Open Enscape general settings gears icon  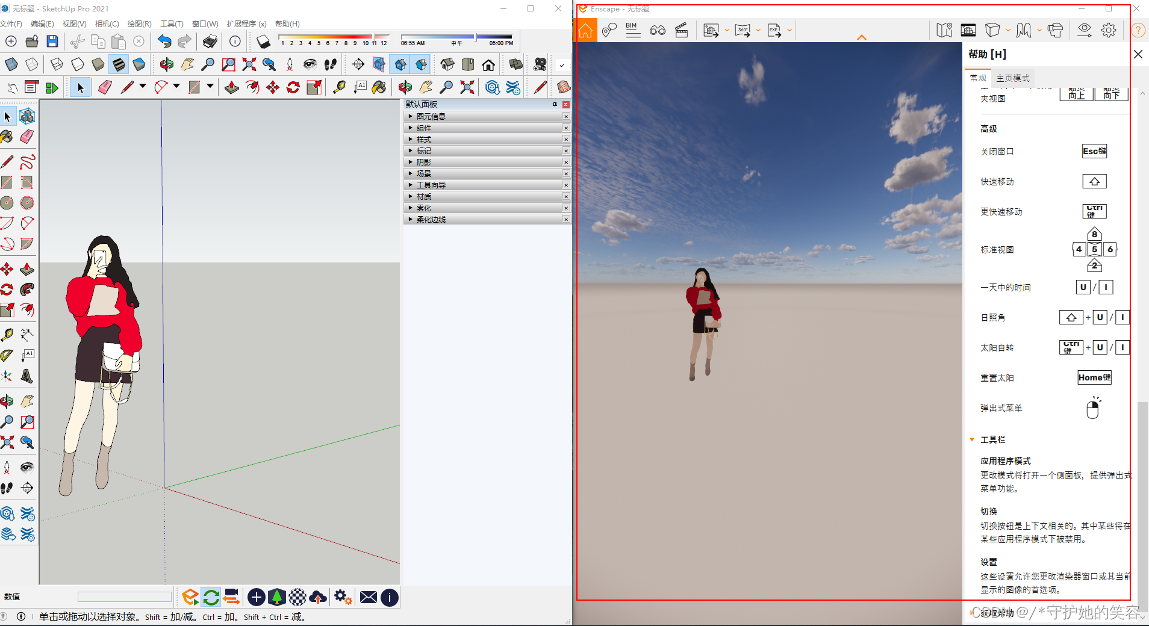click(343, 597)
